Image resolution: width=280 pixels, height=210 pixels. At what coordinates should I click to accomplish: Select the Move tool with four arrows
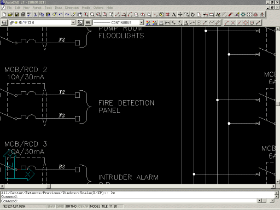(x=180, y=14)
